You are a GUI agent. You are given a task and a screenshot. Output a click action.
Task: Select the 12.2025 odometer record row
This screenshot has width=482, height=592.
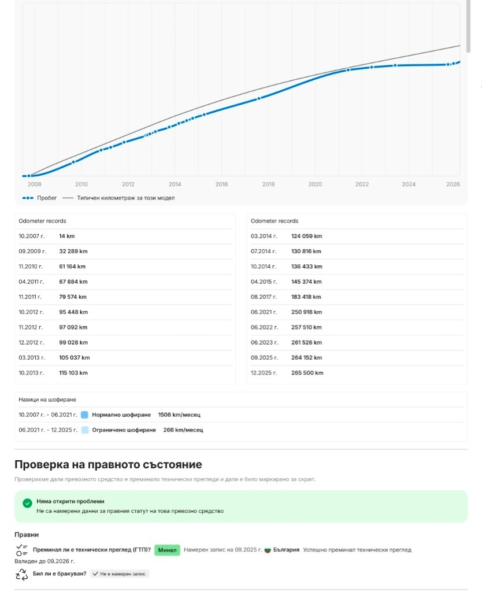(x=357, y=373)
